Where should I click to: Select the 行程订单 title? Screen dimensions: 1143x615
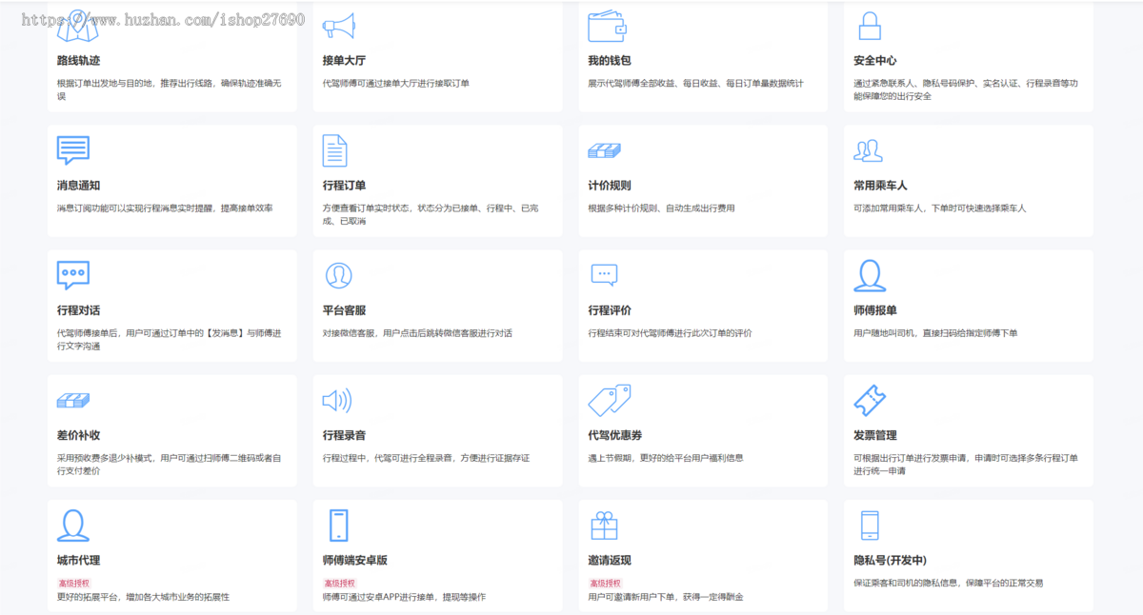(x=344, y=186)
